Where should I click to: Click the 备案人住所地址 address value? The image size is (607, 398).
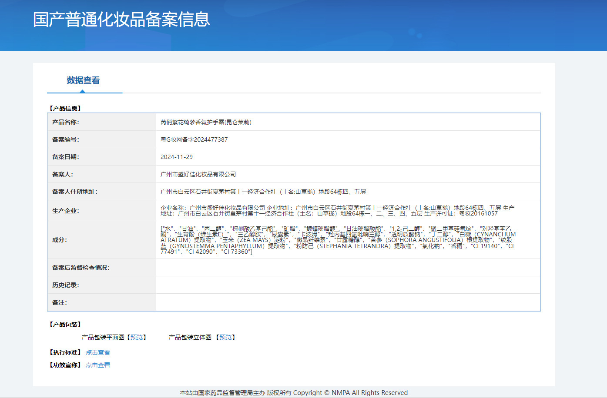click(263, 192)
